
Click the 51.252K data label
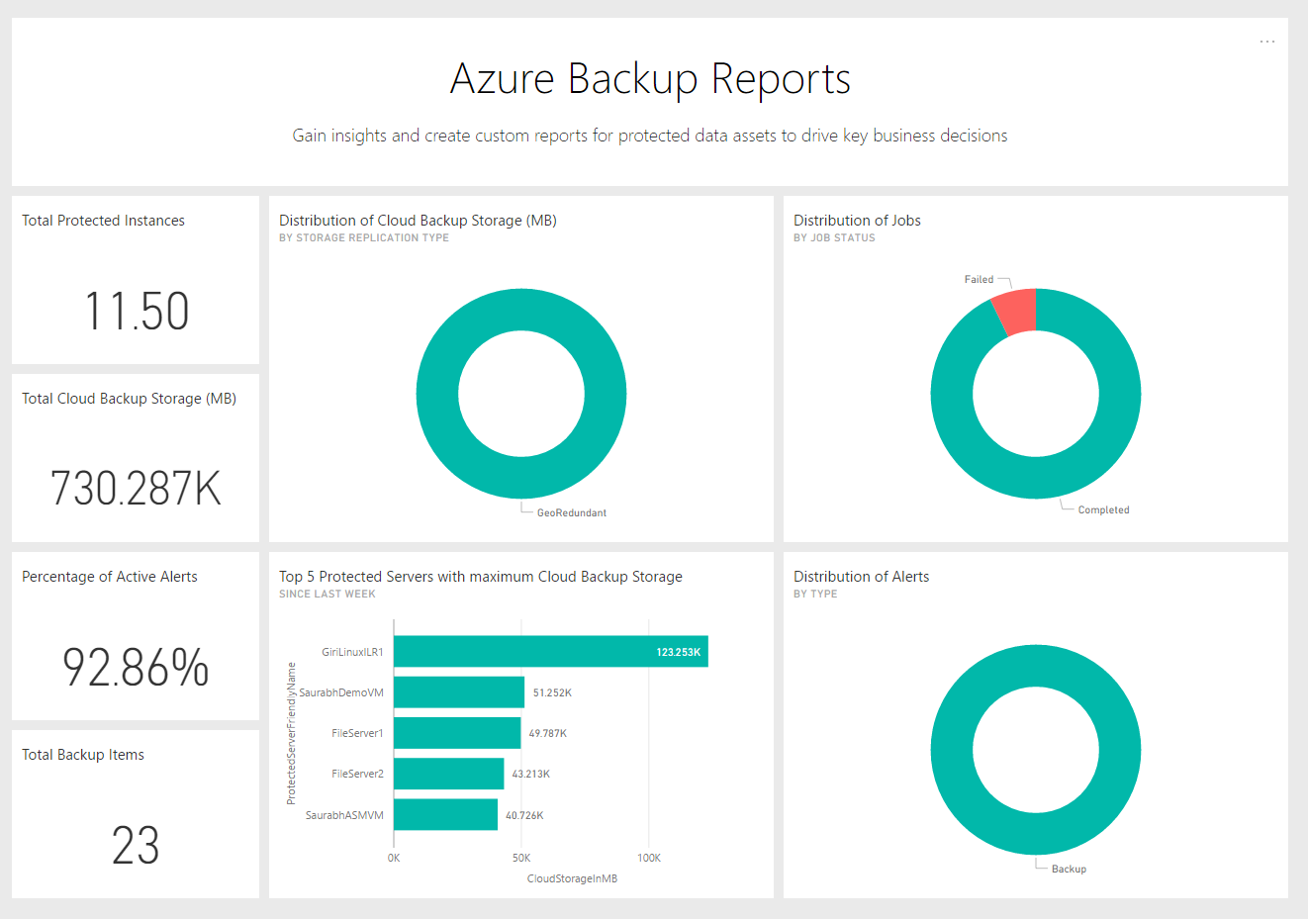[552, 692]
